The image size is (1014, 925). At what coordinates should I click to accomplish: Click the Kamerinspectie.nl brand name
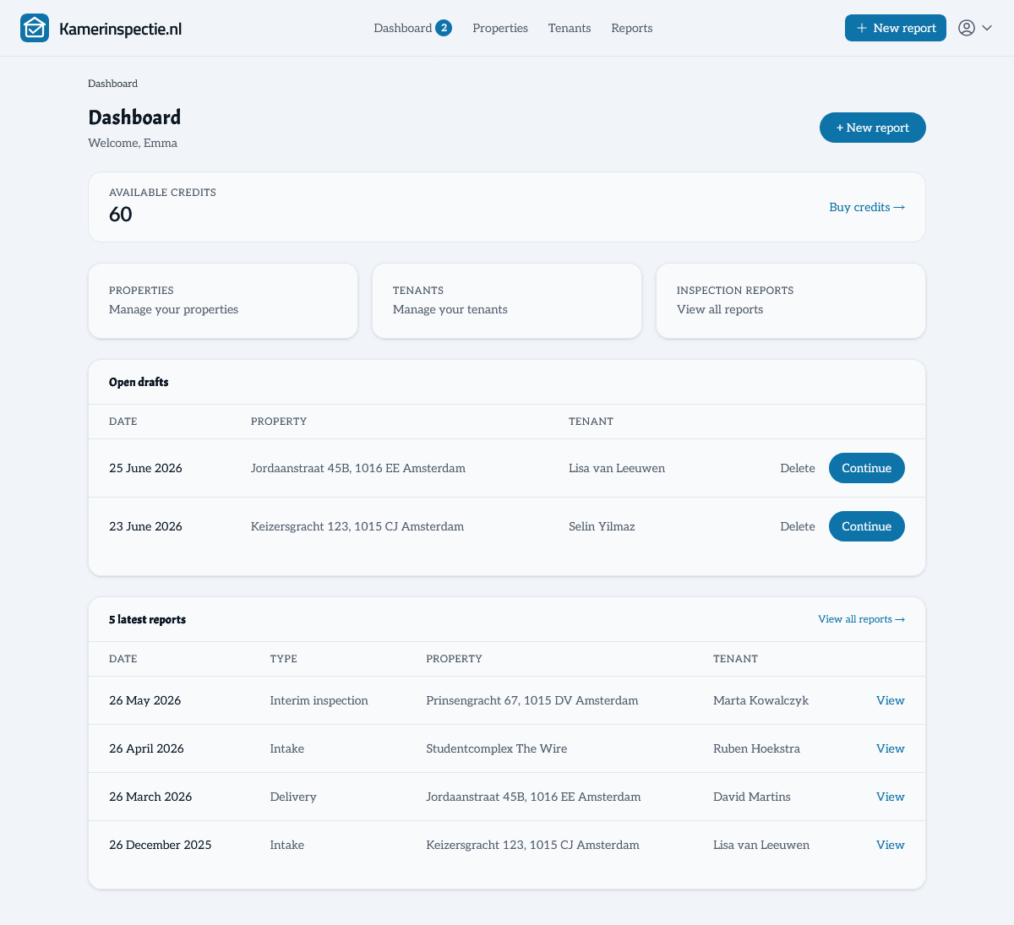121,29
